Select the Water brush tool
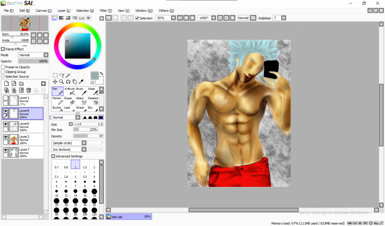The height and width of the screenshot is (226, 385). pos(93,91)
